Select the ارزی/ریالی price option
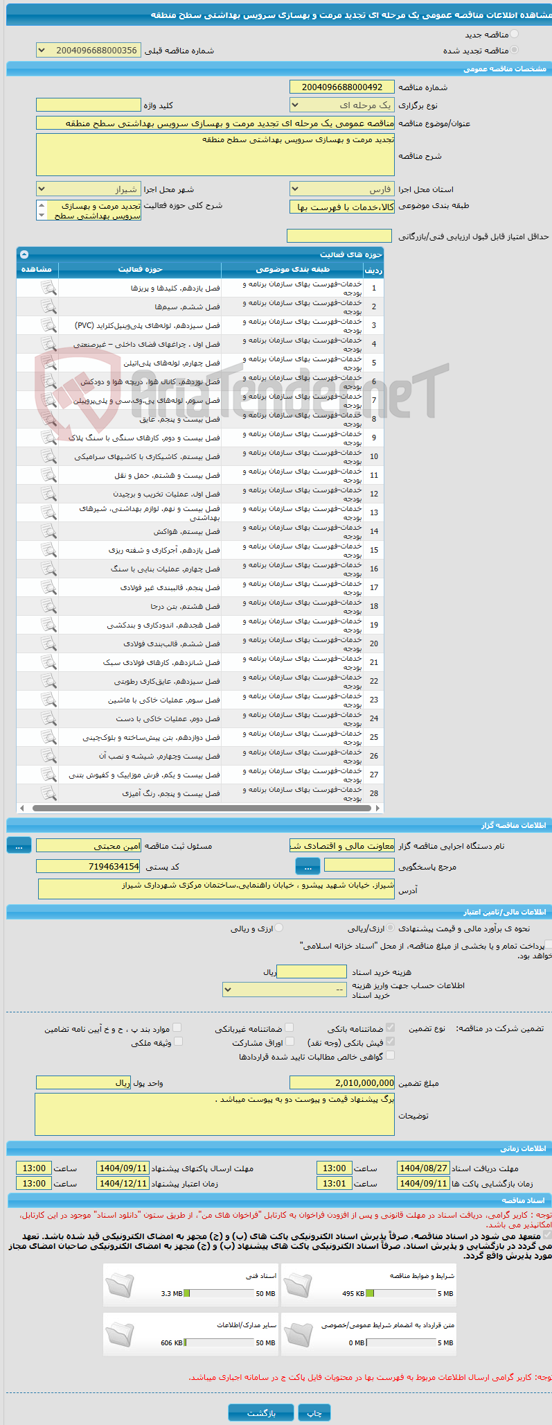552x1425 pixels. (391, 928)
